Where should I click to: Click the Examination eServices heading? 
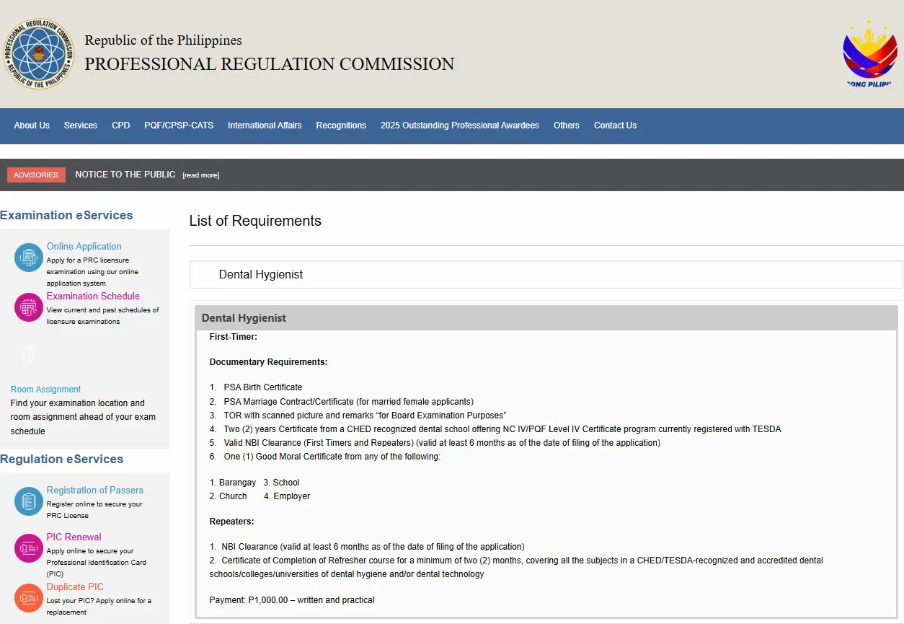pyautogui.click(x=66, y=216)
